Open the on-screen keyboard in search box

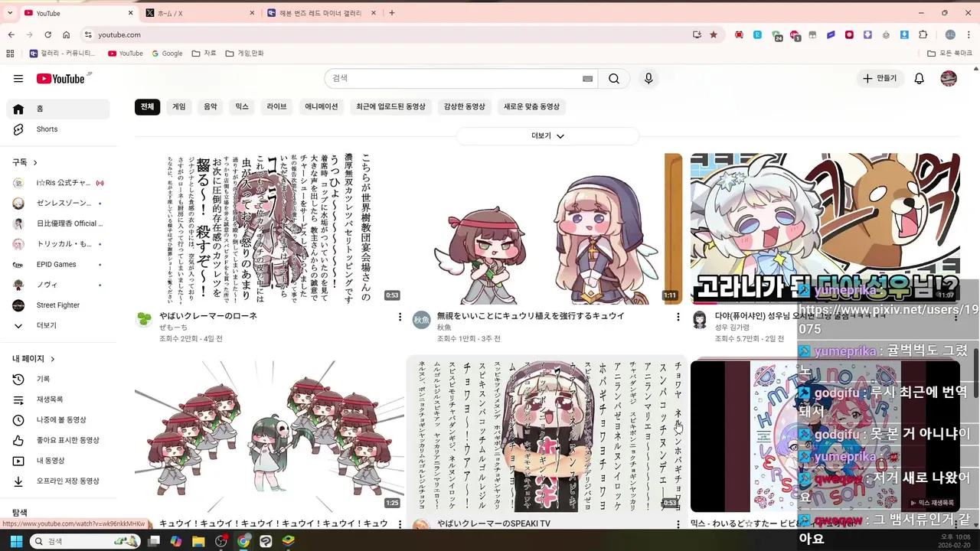(x=588, y=79)
